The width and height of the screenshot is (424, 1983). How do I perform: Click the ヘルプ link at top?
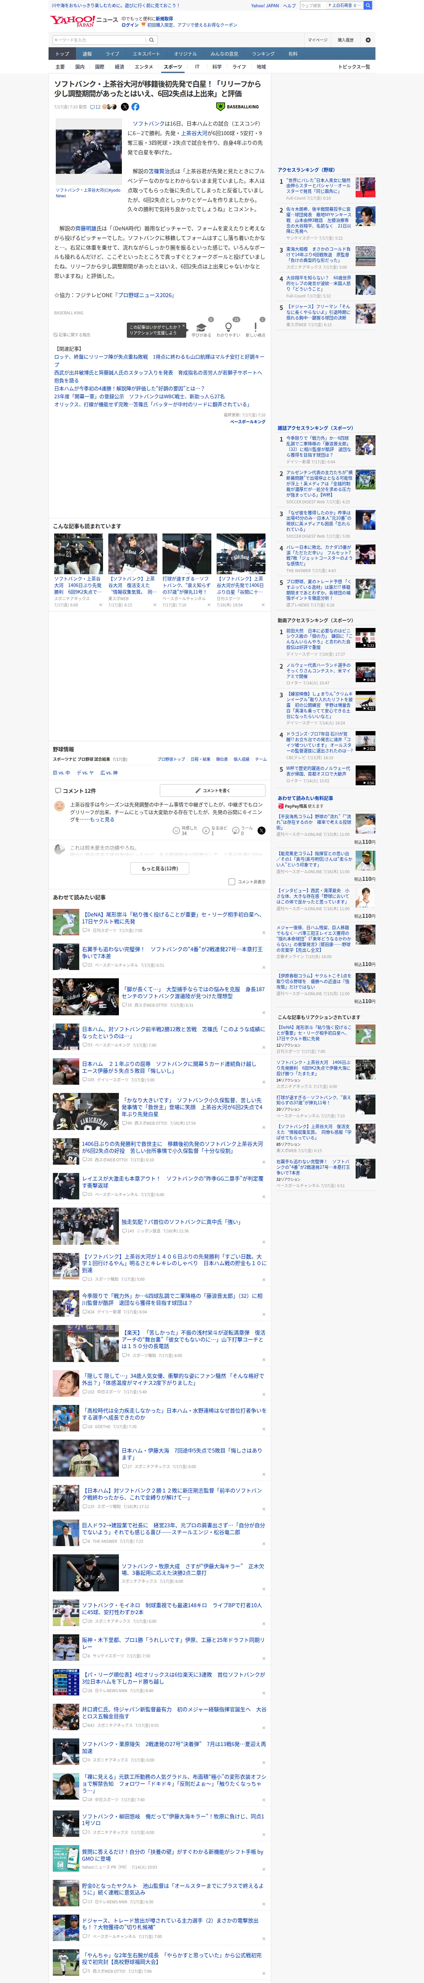pyautogui.click(x=289, y=5)
